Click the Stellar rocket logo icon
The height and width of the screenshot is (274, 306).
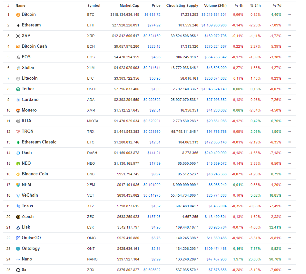[18, 68]
